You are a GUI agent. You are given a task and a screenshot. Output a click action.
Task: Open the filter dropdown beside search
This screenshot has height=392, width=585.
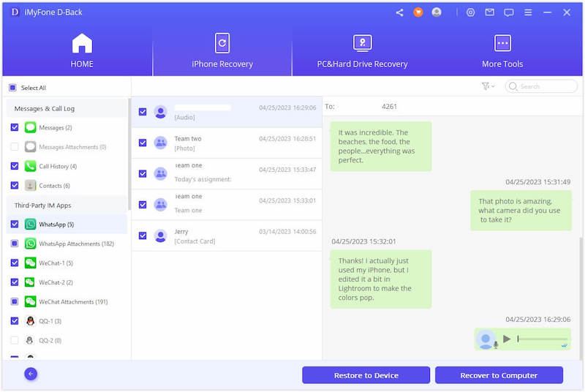coord(488,86)
